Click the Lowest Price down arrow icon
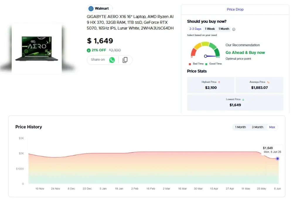Image resolution: width=293 pixels, height=205 pixels. click(243, 100)
